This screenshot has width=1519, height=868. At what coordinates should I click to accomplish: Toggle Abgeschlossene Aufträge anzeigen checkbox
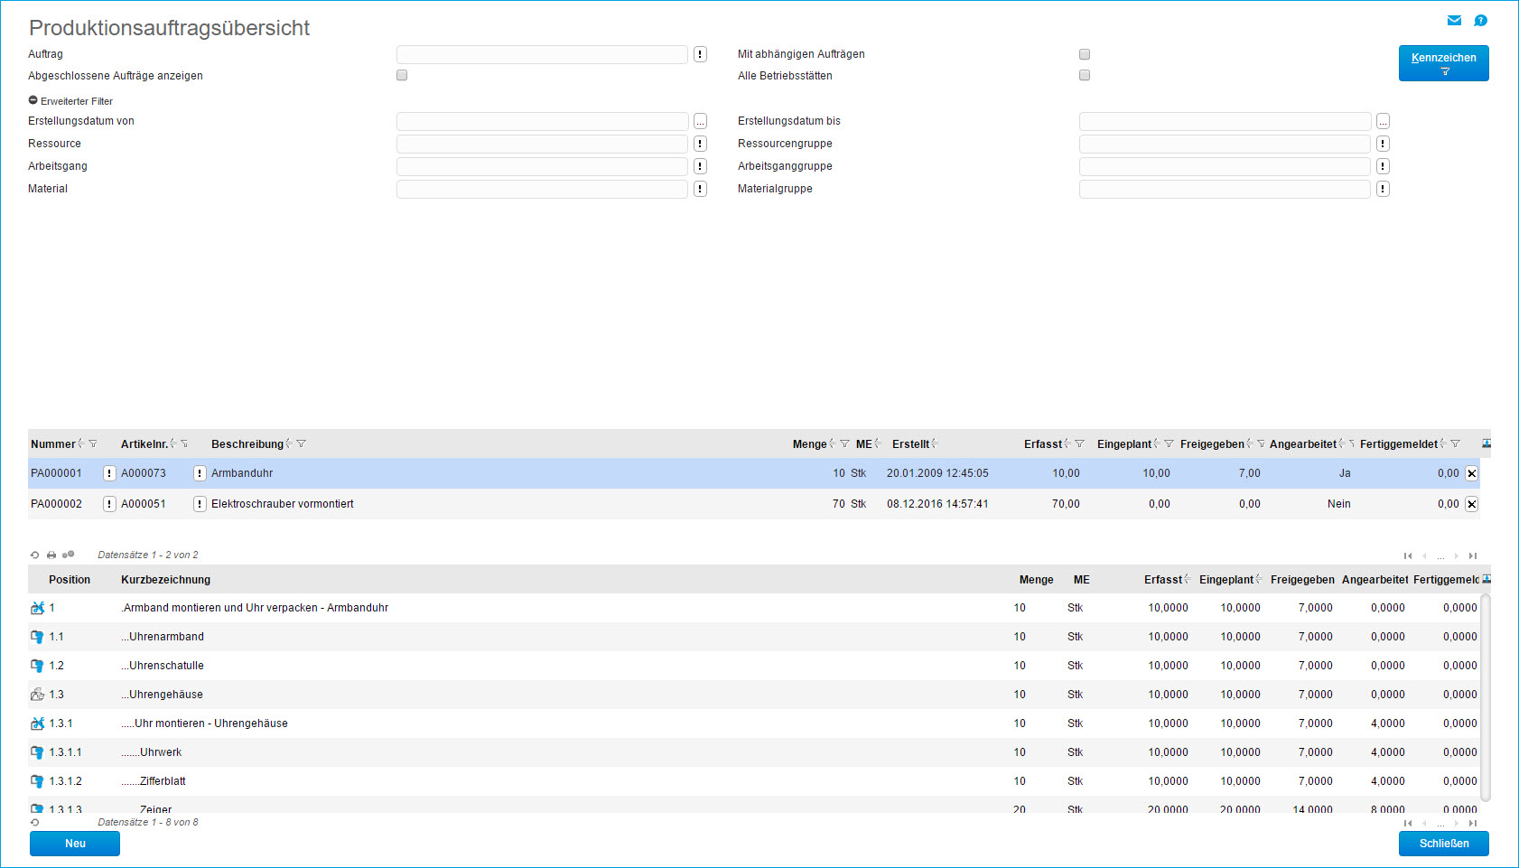point(402,75)
